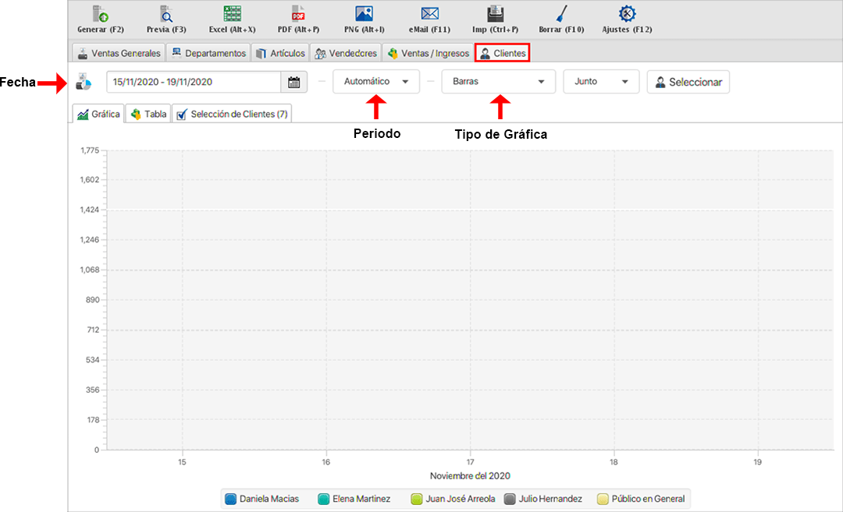The height and width of the screenshot is (512, 843).
Task: Toggle Elena Martinez series in legend
Action: [x=354, y=499]
